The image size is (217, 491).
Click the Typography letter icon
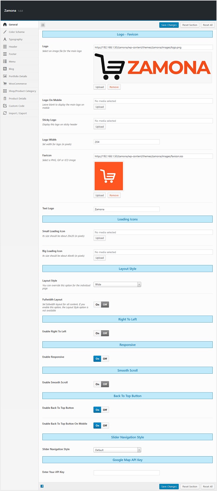click(x=5, y=39)
